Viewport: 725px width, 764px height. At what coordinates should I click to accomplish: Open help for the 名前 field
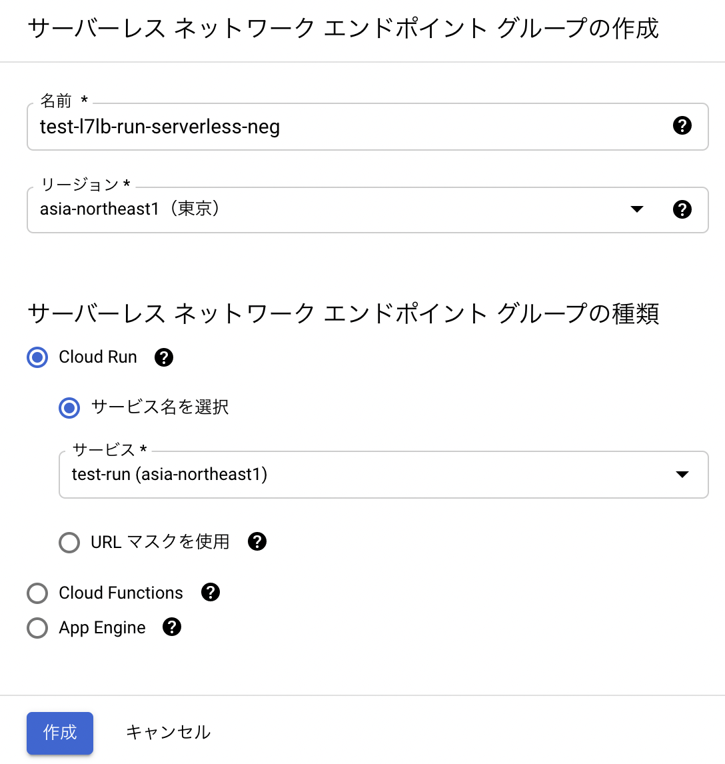click(682, 126)
